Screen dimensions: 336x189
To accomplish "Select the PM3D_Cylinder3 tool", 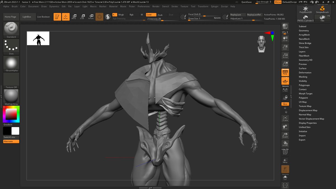I will click(x=305, y=18).
